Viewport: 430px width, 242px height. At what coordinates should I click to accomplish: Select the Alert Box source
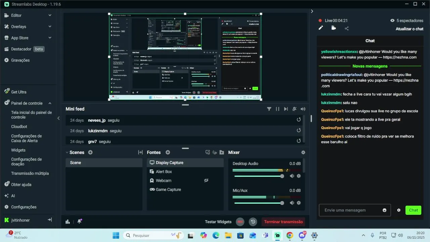(x=185, y=172)
